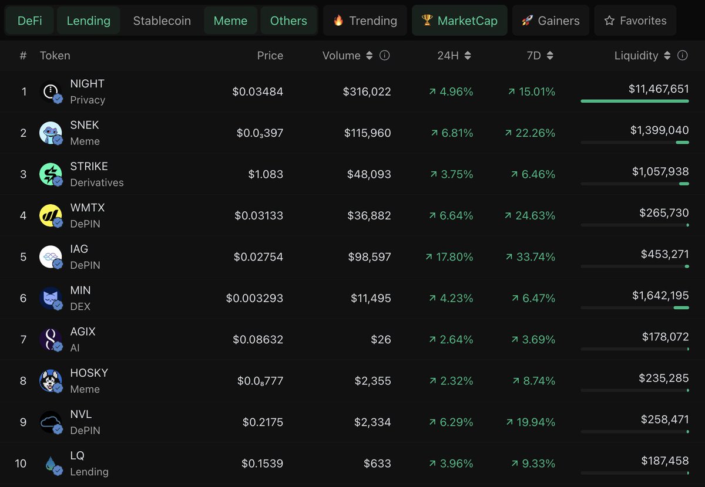Click MIN's liquidity bar

(634, 307)
